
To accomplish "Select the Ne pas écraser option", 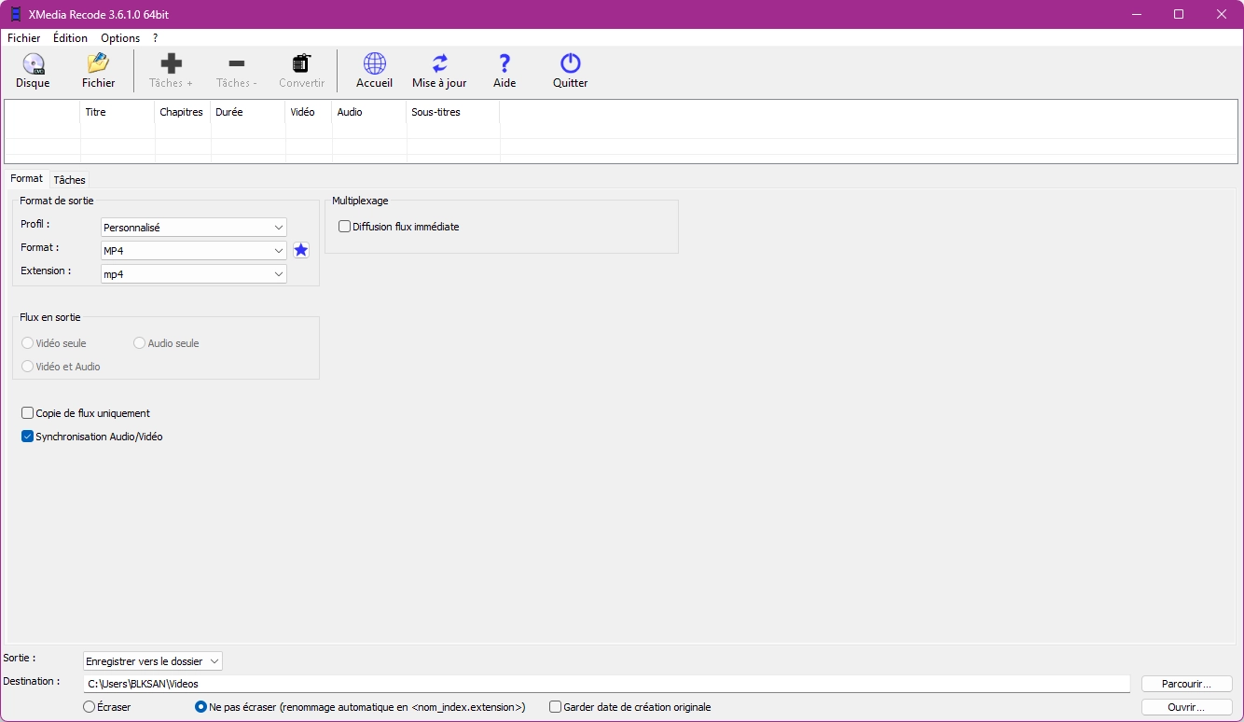I will 200,707.
